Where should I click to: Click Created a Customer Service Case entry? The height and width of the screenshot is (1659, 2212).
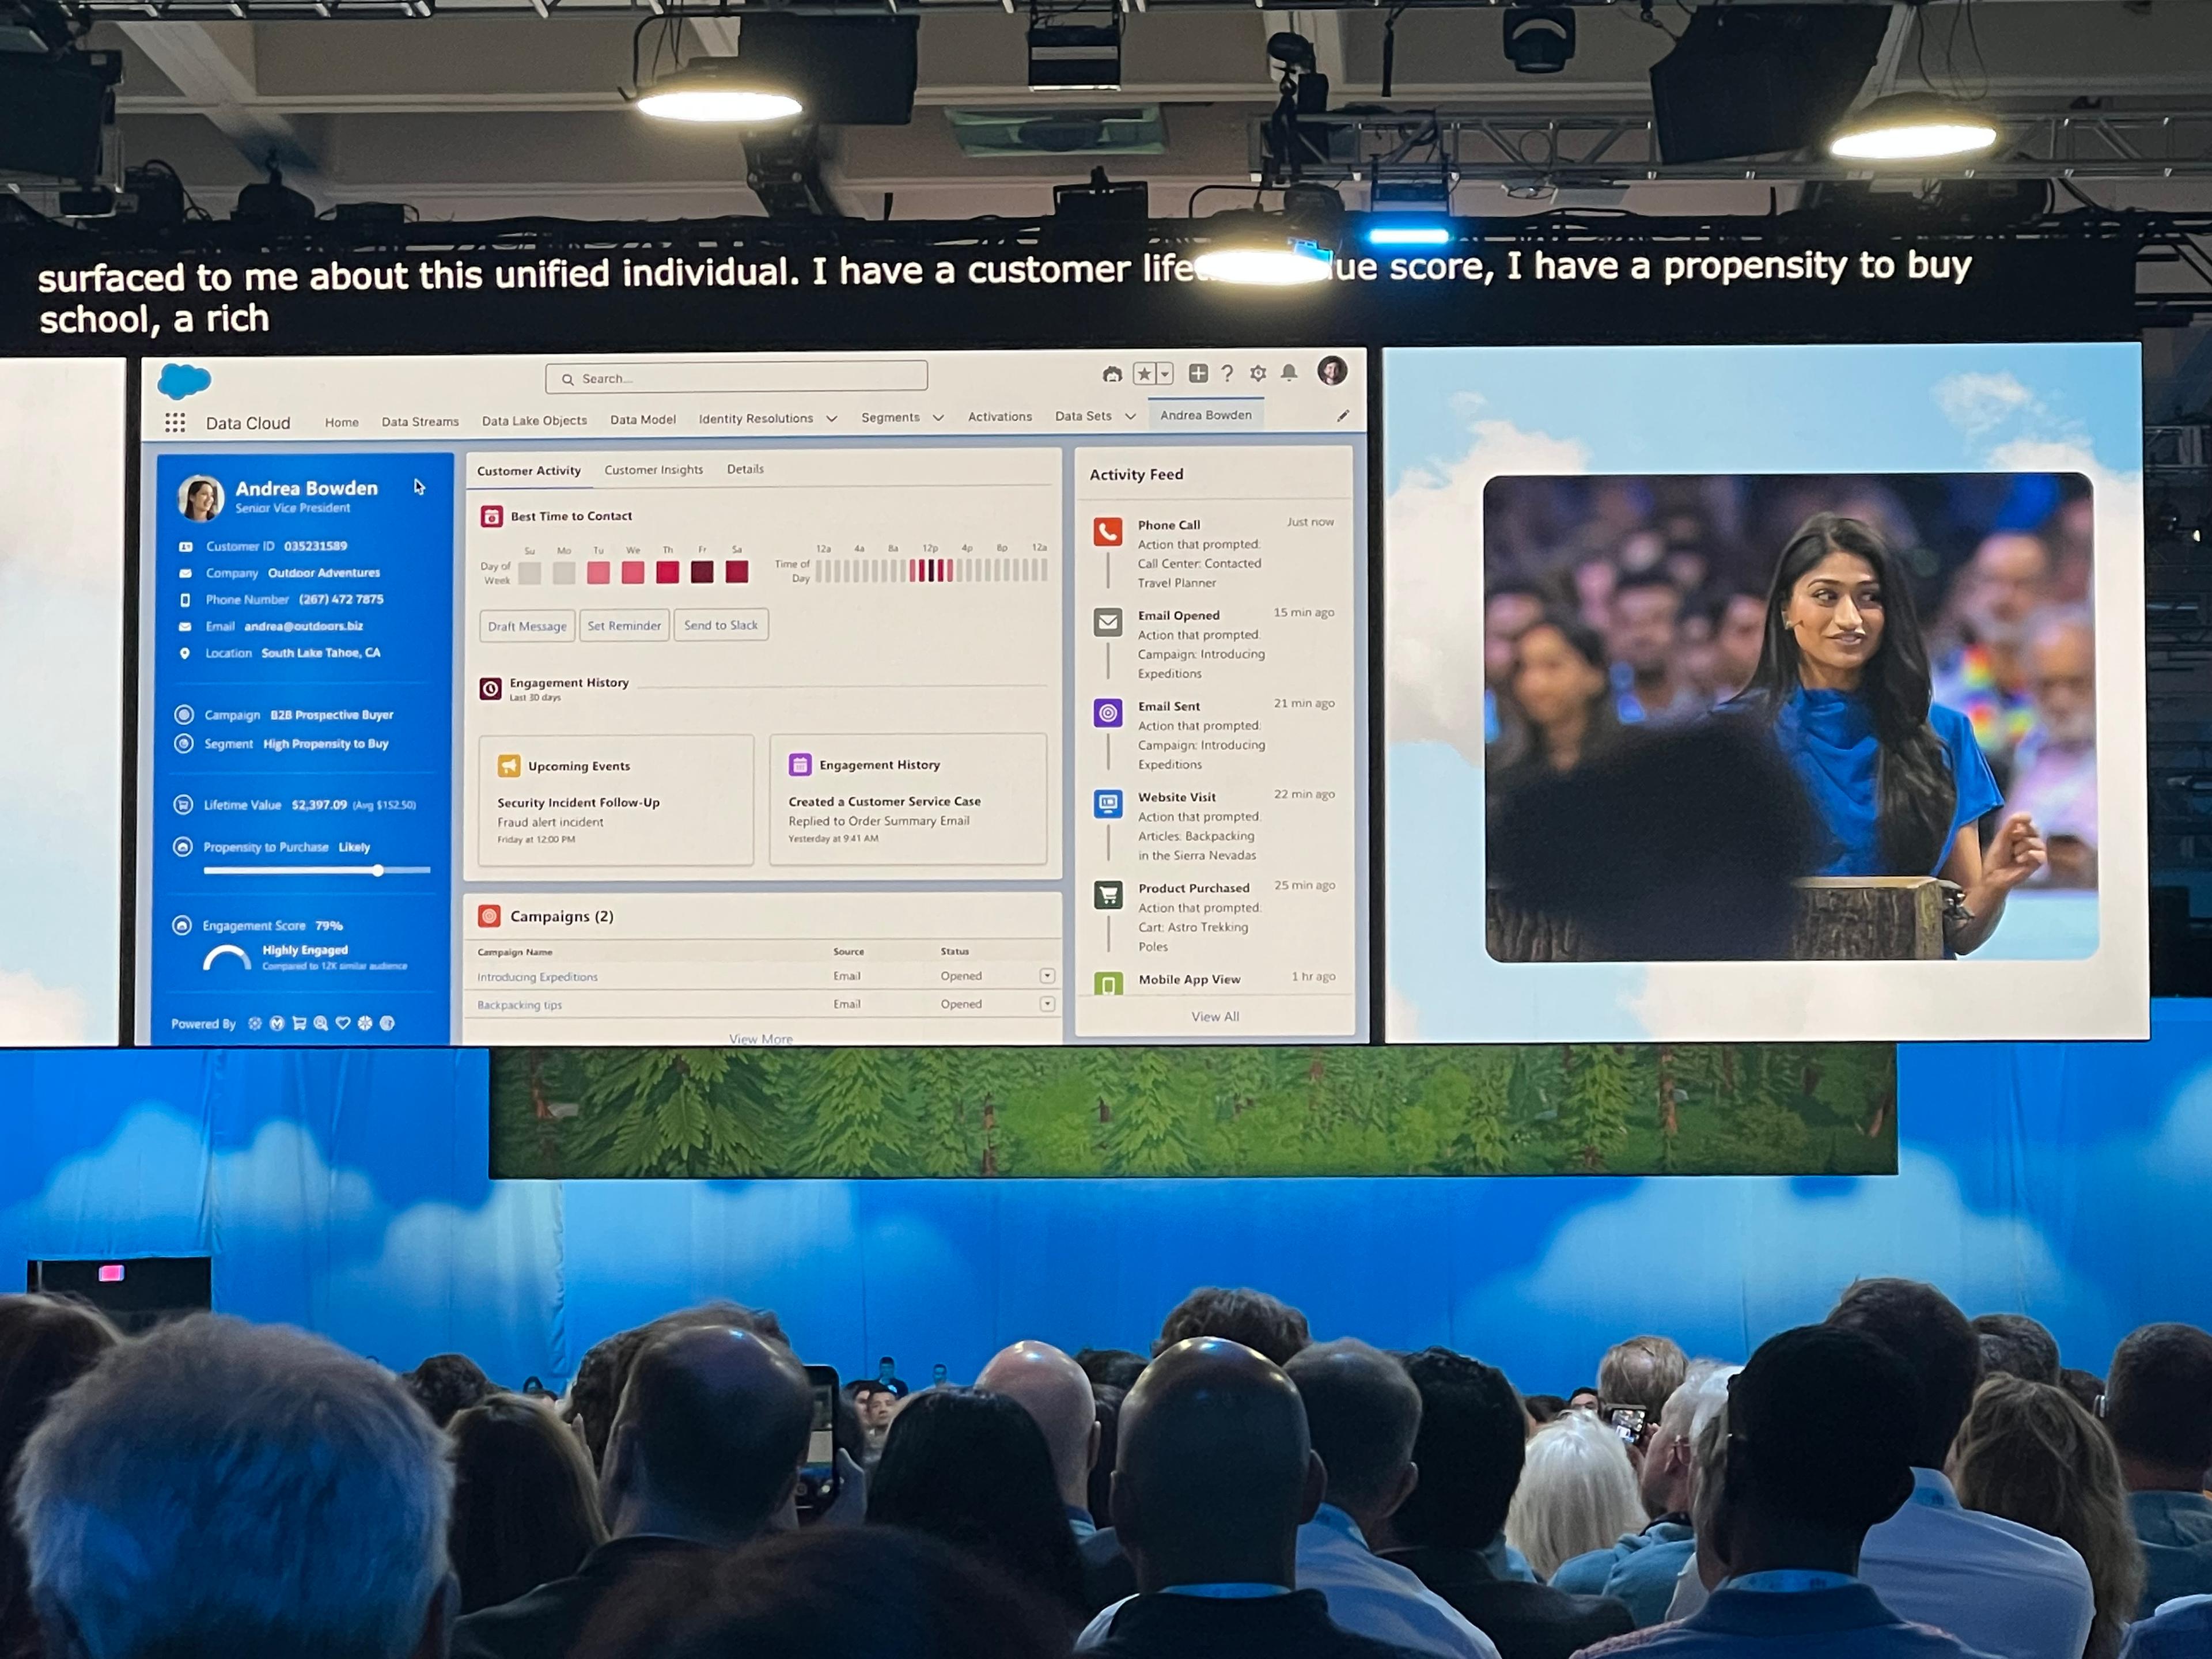point(884,802)
